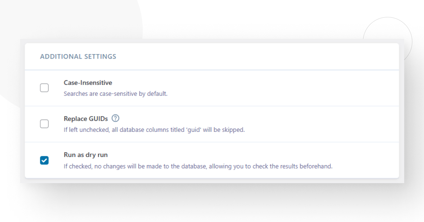
Task: Click the dry run description text
Action: [198, 166]
